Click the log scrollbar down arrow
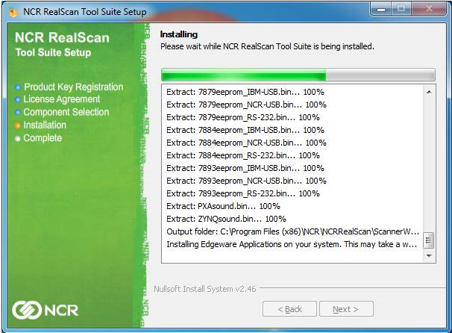 [429, 255]
